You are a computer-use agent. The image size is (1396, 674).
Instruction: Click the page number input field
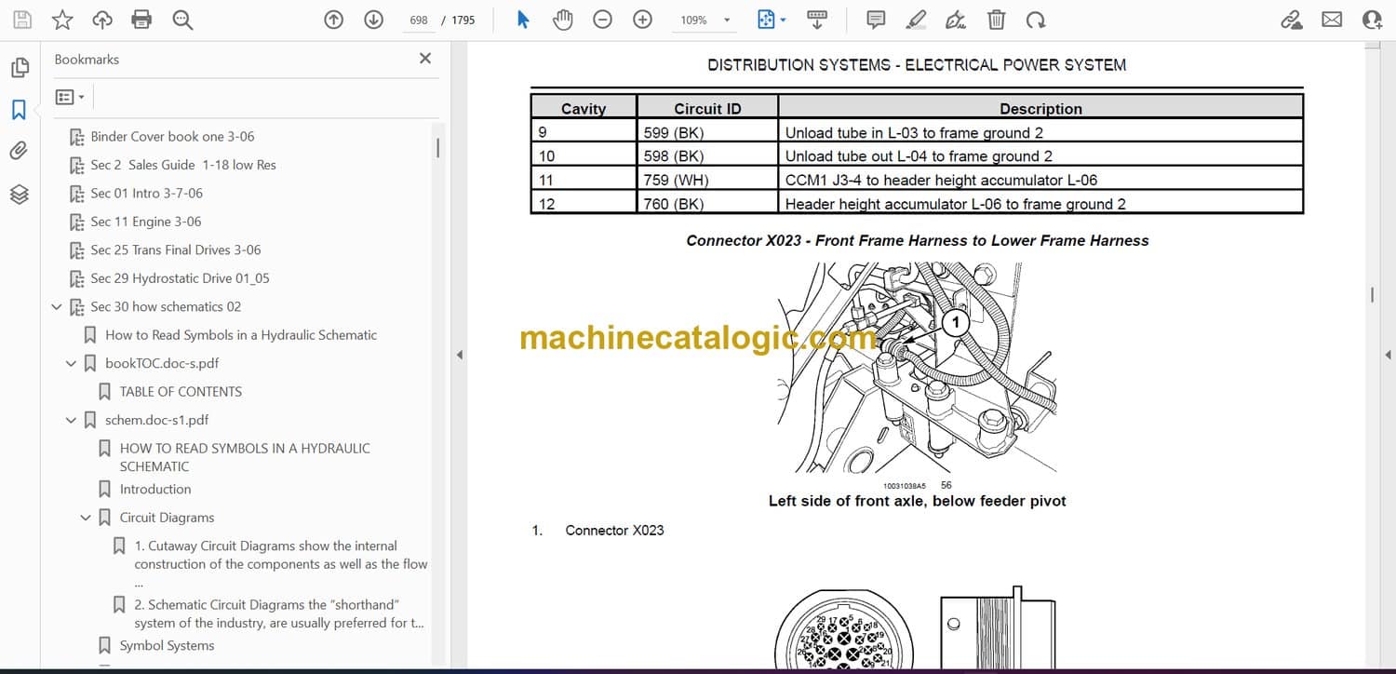(419, 20)
